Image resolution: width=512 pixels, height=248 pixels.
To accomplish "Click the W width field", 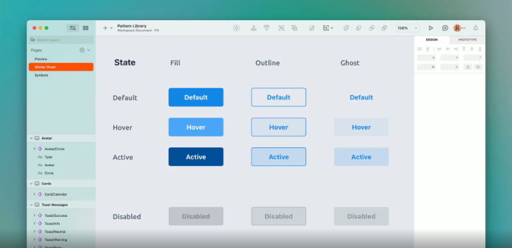I will click(x=426, y=67).
